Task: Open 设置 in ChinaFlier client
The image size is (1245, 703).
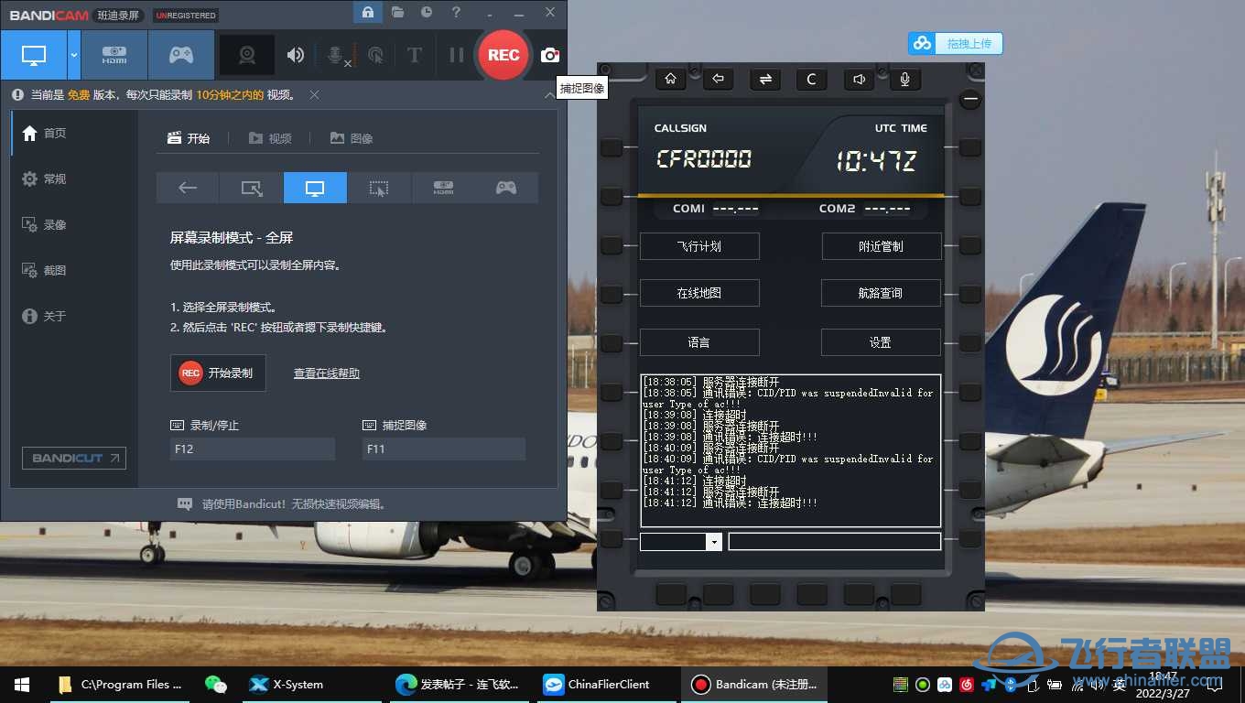Action: (881, 342)
